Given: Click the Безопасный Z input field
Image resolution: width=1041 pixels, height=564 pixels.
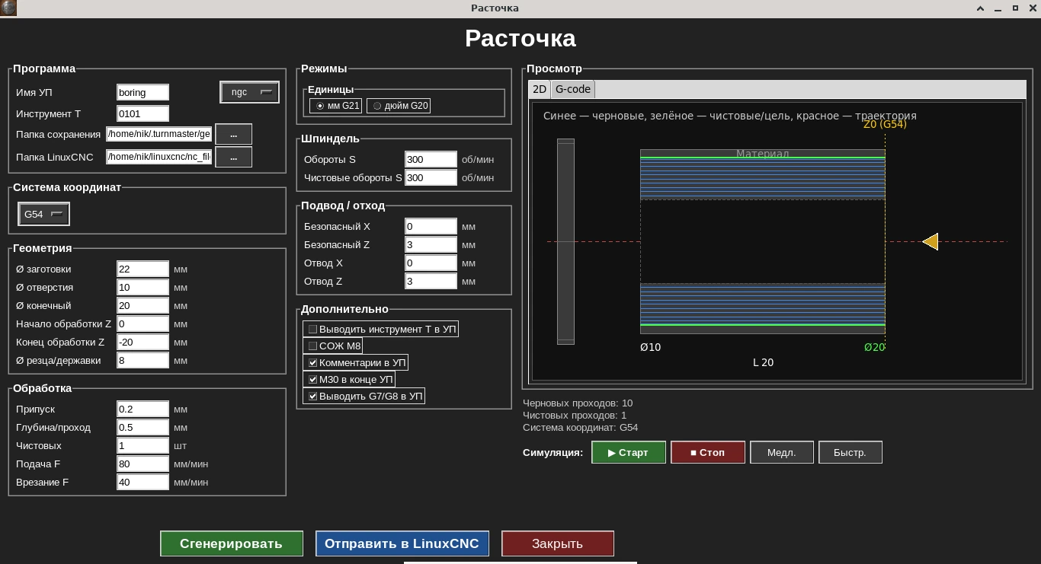Looking at the screenshot, I should tap(431, 244).
